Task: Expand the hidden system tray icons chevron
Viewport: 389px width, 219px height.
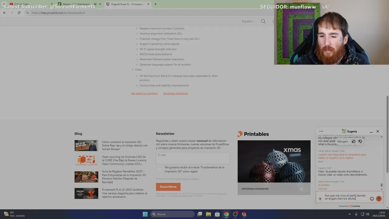Action: point(349,214)
